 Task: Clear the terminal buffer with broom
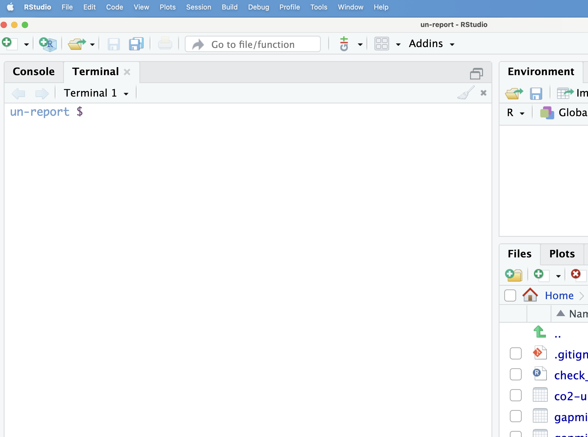tap(466, 93)
